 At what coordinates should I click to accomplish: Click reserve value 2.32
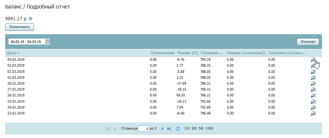(x=180, y=77)
